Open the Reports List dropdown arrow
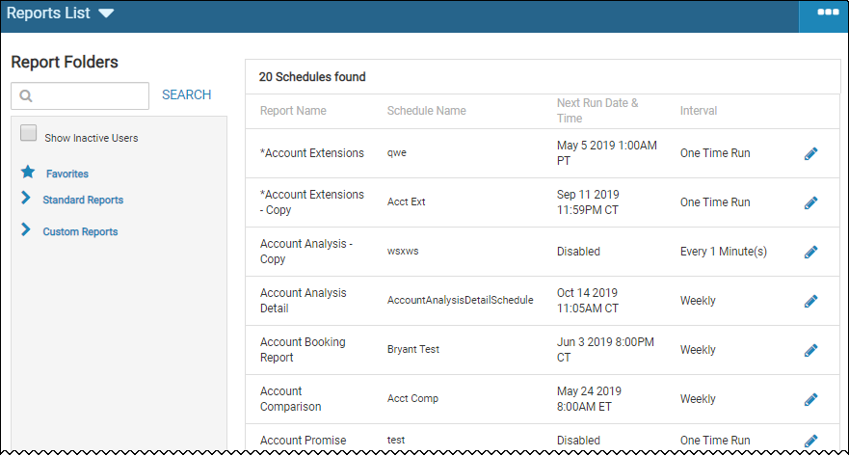Image resolution: width=849 pixels, height=456 pixels. [106, 13]
